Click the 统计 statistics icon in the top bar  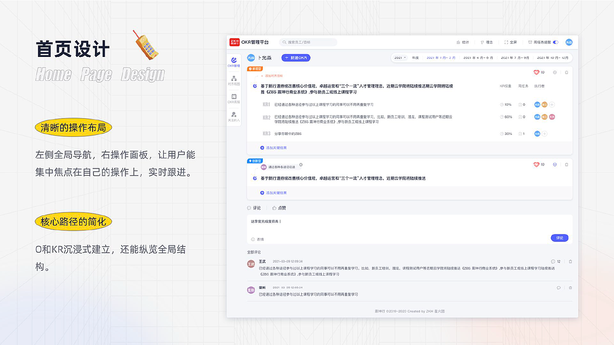(x=462, y=42)
